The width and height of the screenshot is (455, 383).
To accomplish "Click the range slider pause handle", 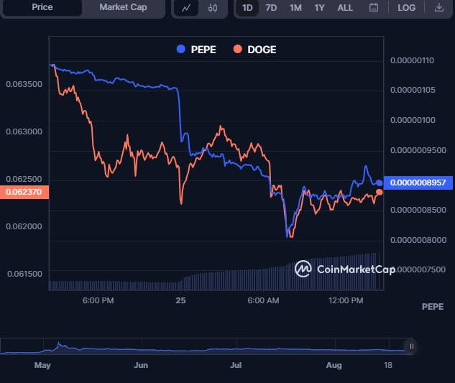I will (411, 346).
